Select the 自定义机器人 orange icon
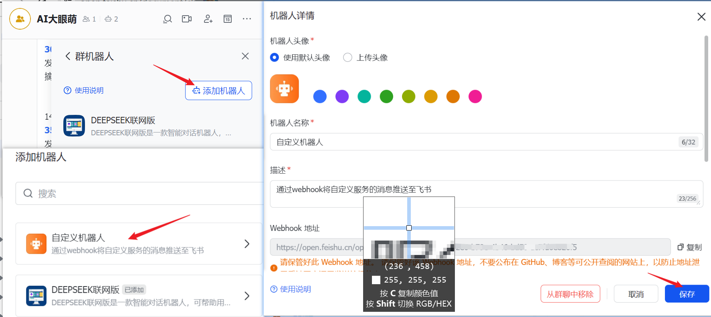This screenshot has width=711, height=317. (x=36, y=244)
